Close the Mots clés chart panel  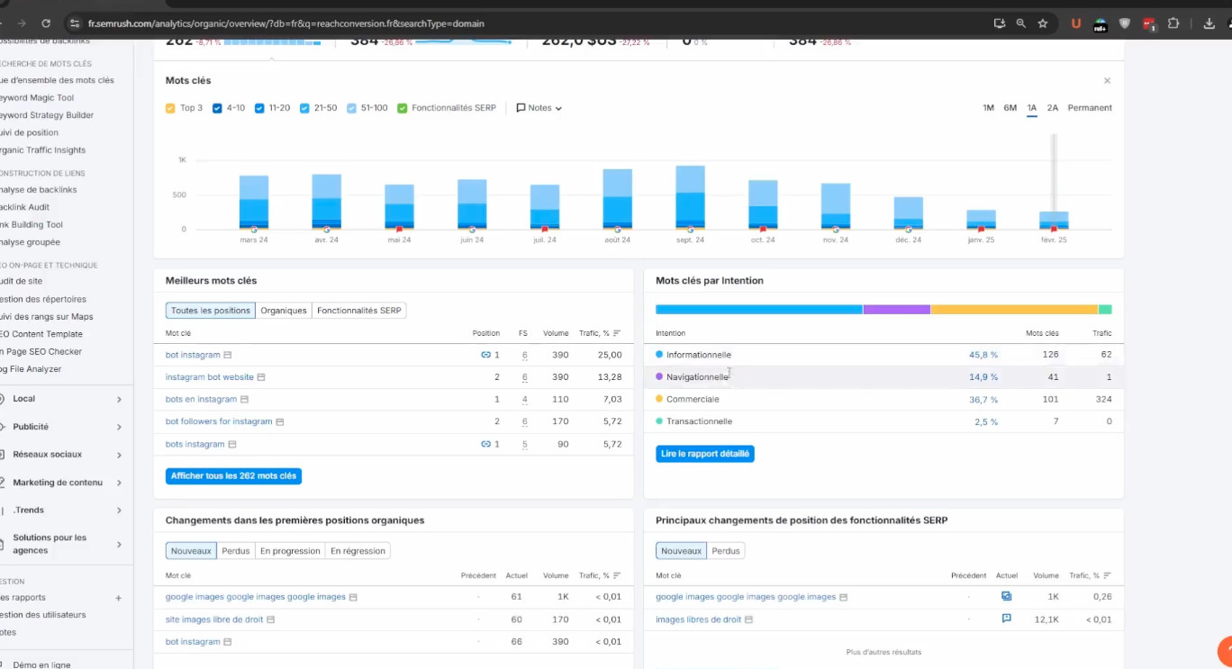click(x=1107, y=81)
